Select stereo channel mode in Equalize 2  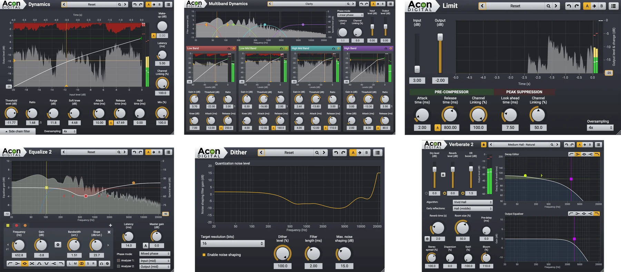[x=82, y=263]
